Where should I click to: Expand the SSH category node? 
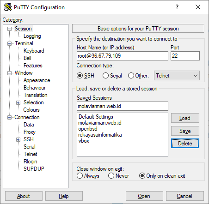tap(18, 139)
